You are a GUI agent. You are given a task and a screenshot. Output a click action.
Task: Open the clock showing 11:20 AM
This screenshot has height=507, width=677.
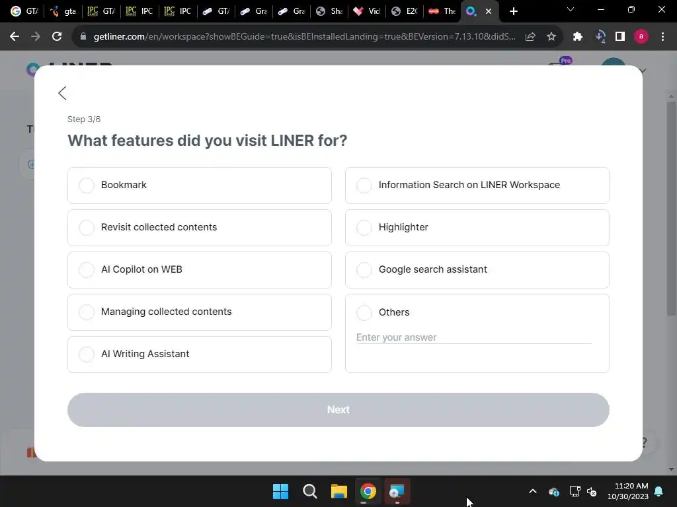[628, 491]
